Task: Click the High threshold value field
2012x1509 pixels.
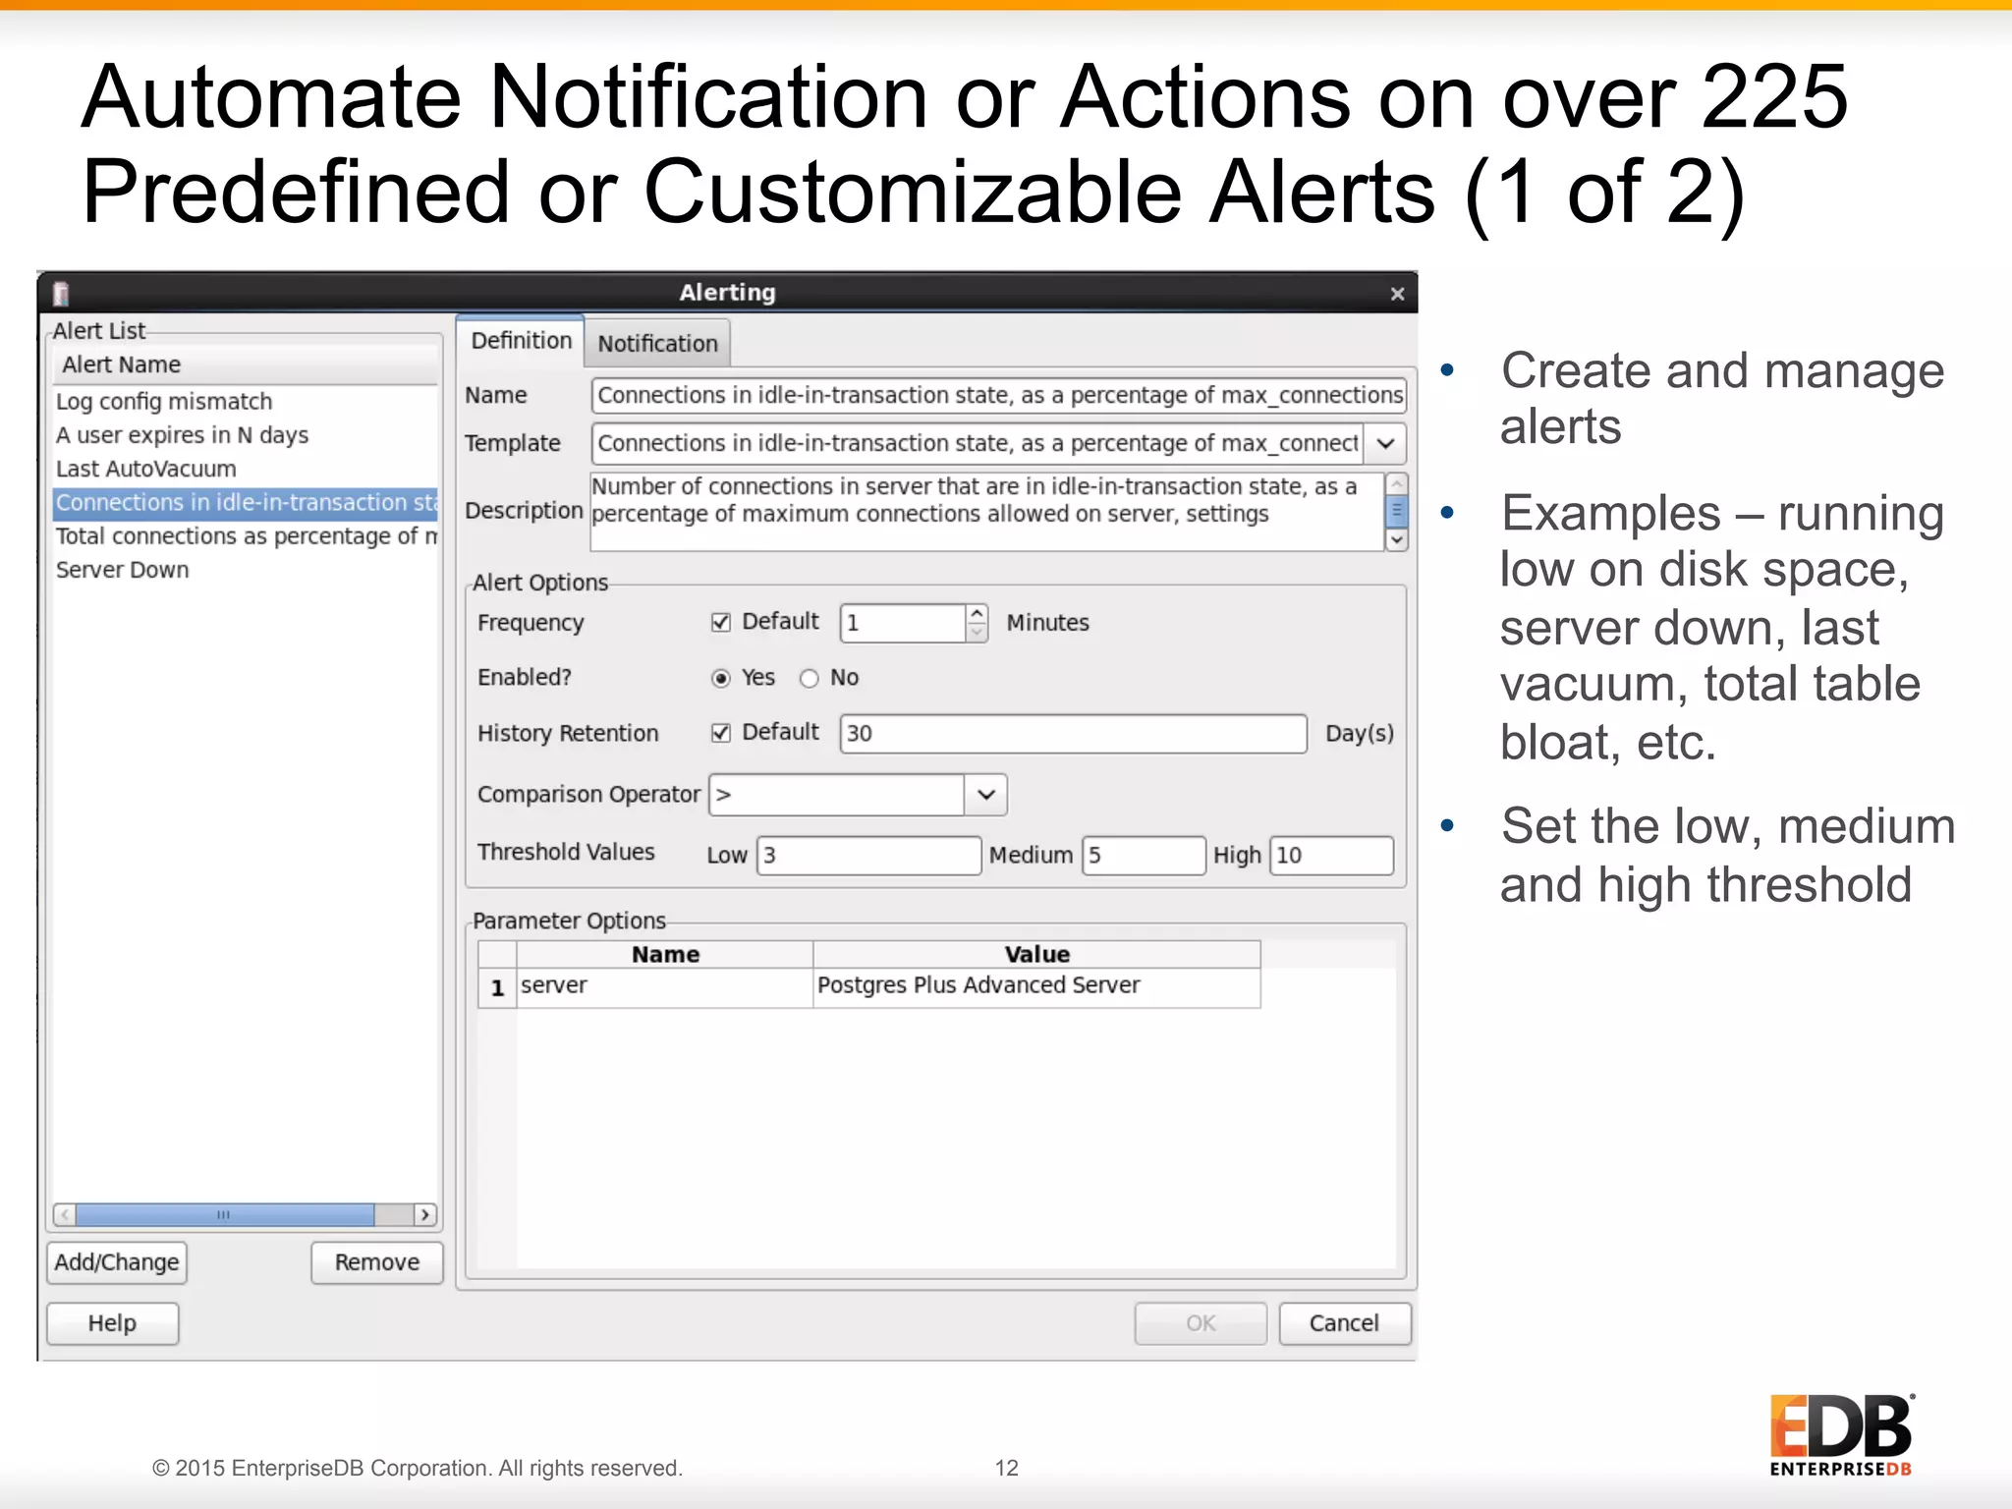Action: [x=1331, y=856]
